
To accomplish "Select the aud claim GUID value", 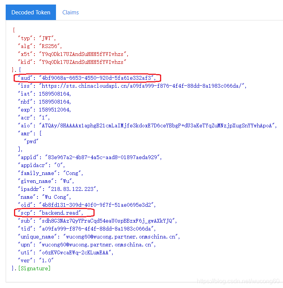I will click(97, 78).
